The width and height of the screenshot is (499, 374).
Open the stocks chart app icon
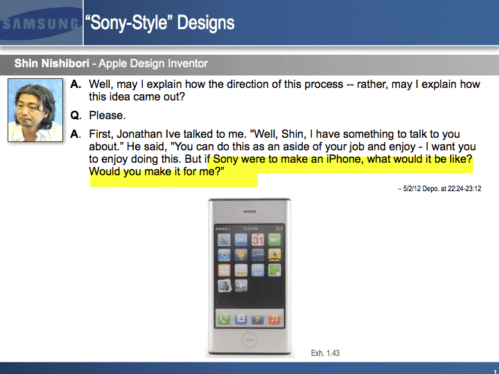pyautogui.click(x=257, y=256)
